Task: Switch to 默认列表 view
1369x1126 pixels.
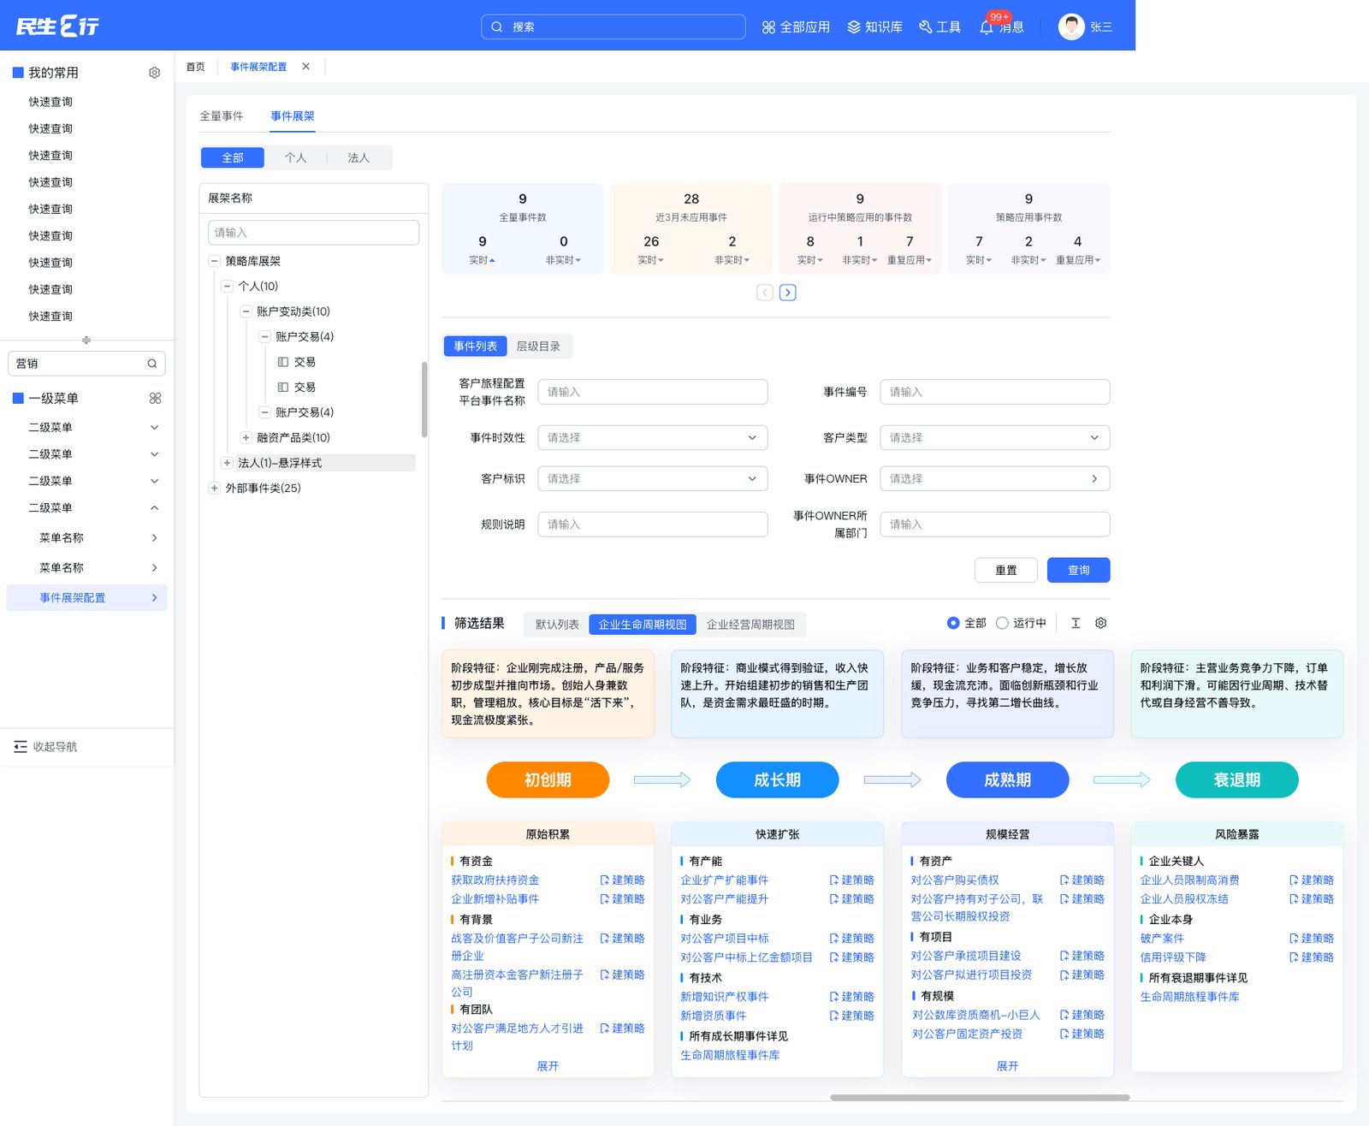Action: [557, 625]
